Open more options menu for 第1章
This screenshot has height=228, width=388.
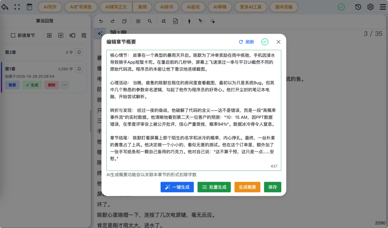click(x=65, y=85)
